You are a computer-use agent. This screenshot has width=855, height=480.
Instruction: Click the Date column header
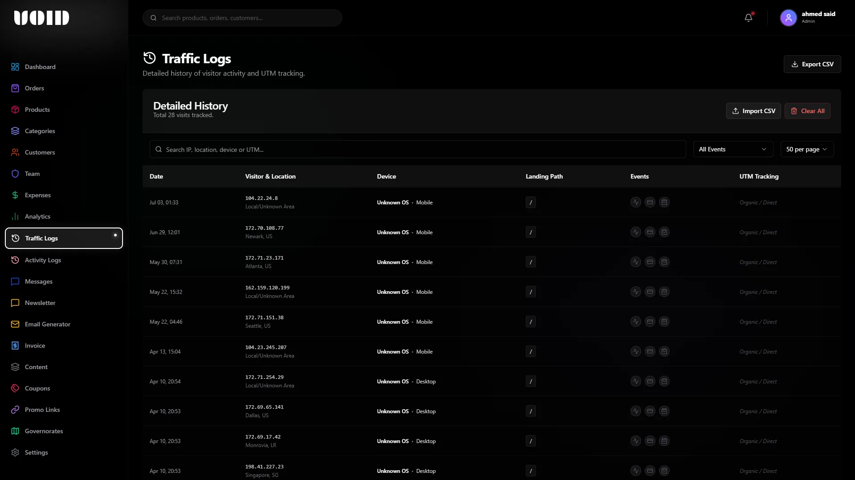tap(156, 176)
